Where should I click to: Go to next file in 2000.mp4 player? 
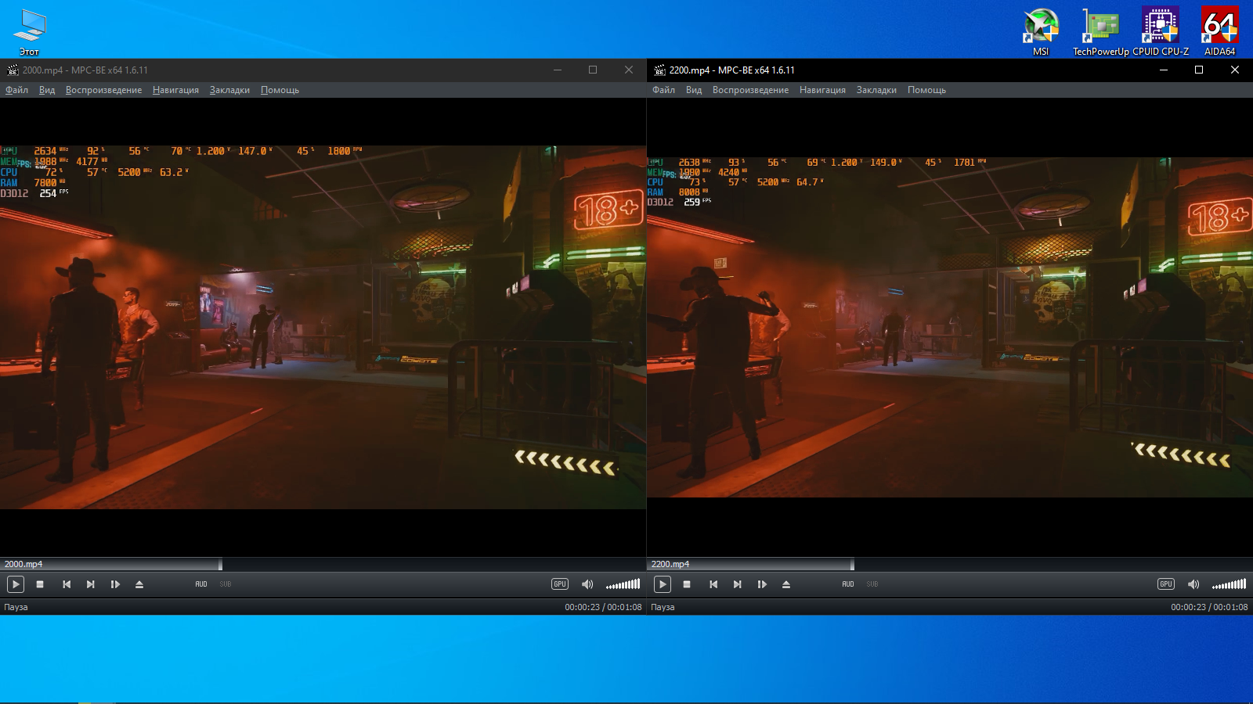point(91,584)
